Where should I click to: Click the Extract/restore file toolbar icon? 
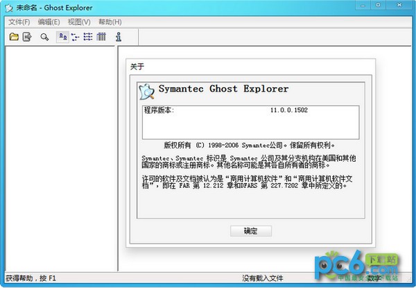coord(27,37)
